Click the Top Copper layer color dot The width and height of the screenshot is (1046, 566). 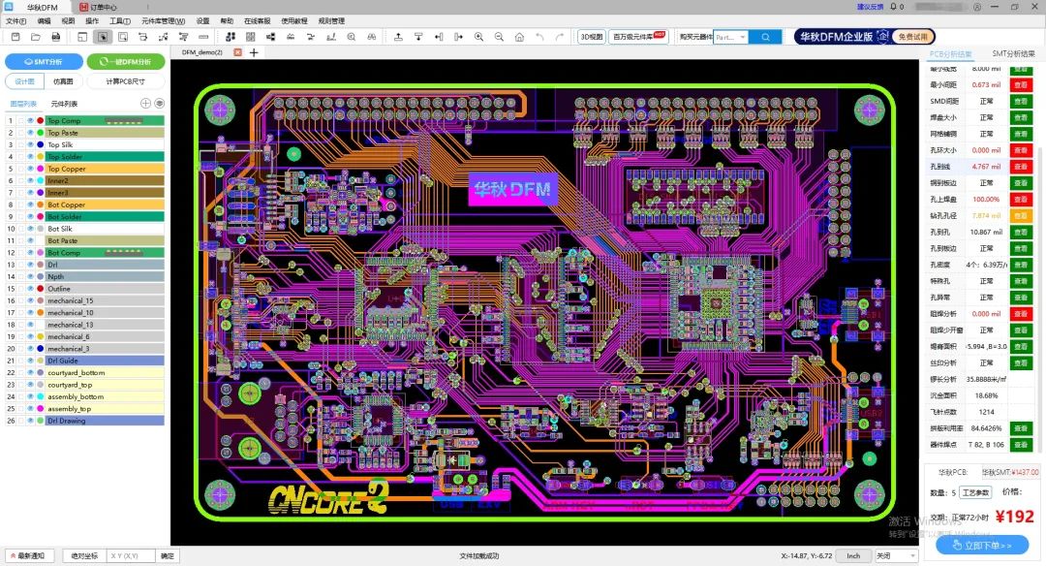tap(40, 169)
